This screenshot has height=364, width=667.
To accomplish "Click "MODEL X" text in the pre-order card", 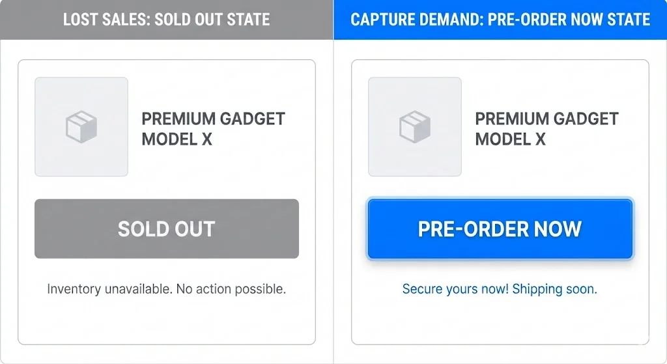I will (511, 139).
